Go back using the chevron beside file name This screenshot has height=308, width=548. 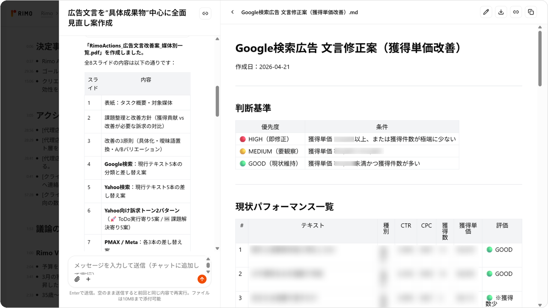tap(232, 12)
